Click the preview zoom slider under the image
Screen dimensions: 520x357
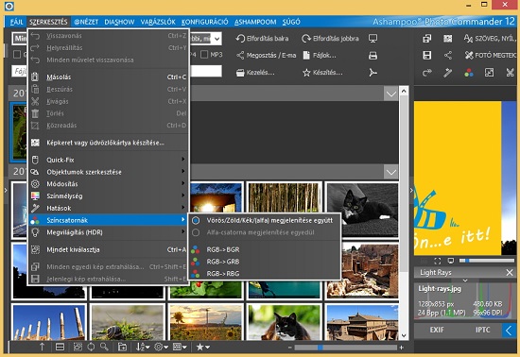tap(487, 261)
